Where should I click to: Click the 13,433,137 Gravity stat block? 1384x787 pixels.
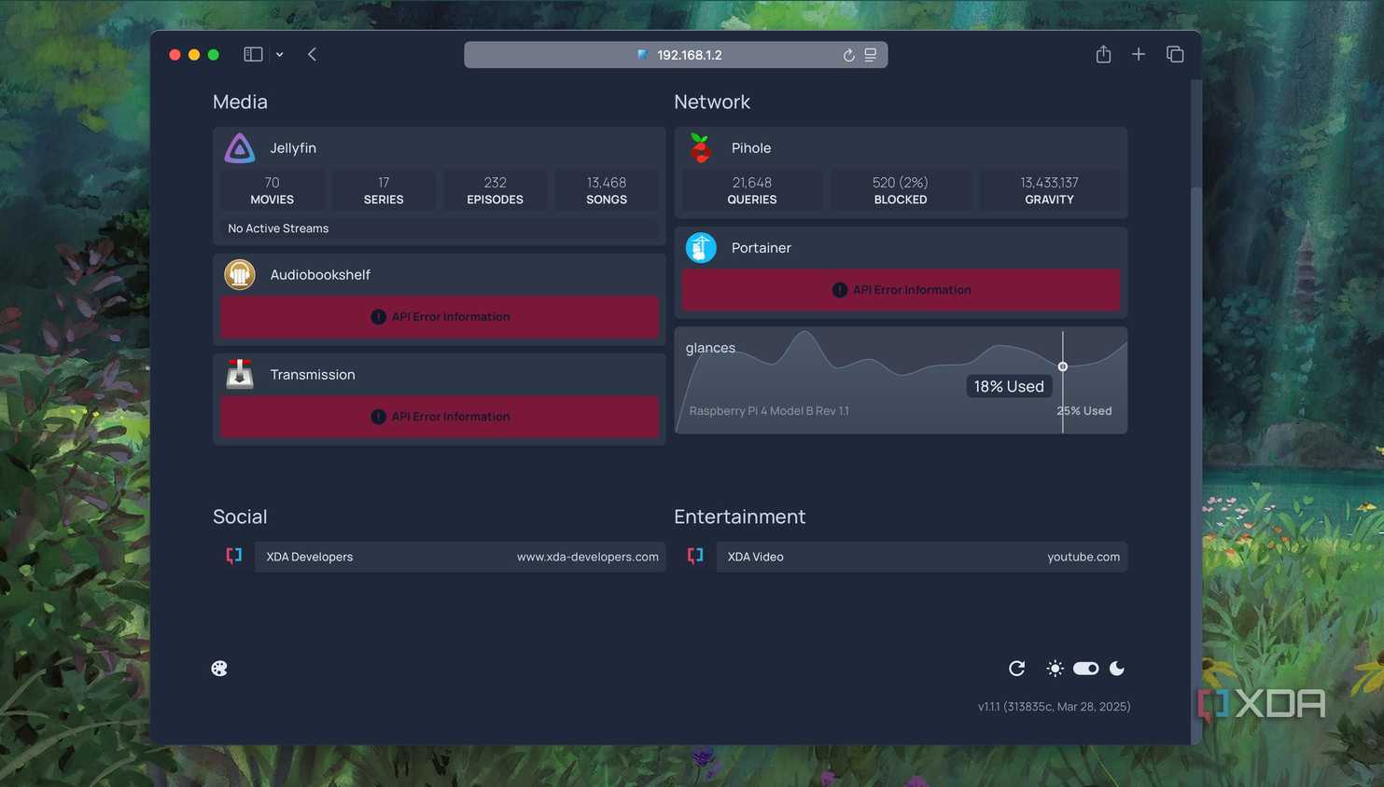(1049, 190)
